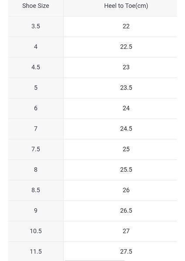Select shoe size 8.5 cell
The width and height of the screenshot is (185, 261).
click(36, 190)
